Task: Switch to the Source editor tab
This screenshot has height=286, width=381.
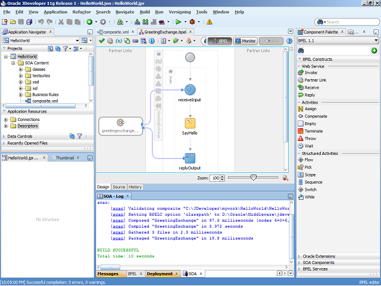Action: click(x=118, y=187)
